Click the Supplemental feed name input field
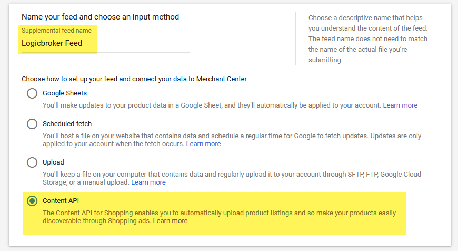Image resolution: width=458 pixels, height=251 pixels. 105,43
